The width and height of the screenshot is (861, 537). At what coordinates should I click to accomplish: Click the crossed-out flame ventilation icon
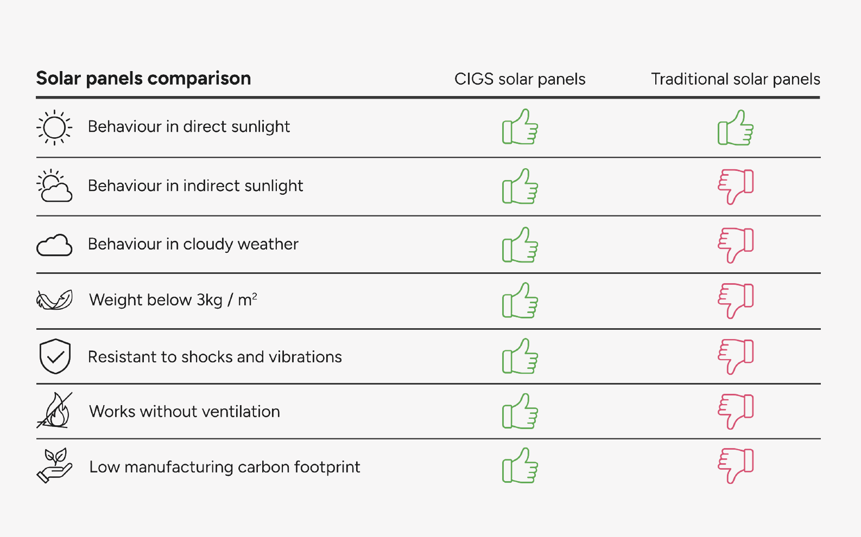pyautogui.click(x=54, y=411)
